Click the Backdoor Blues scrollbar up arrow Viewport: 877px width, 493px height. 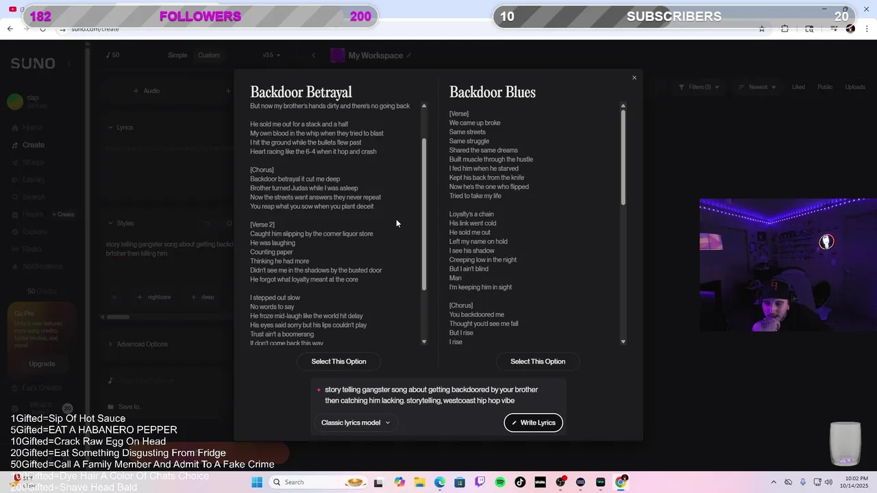(623, 105)
